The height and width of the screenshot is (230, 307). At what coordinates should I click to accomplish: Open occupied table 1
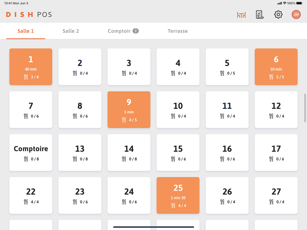click(x=31, y=67)
